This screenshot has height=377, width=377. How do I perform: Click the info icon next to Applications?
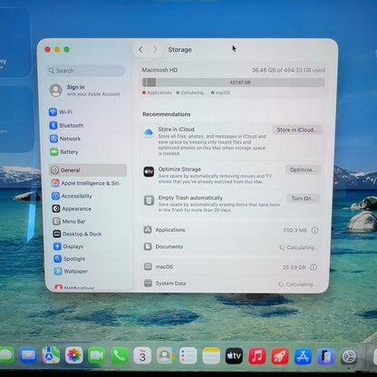click(314, 230)
